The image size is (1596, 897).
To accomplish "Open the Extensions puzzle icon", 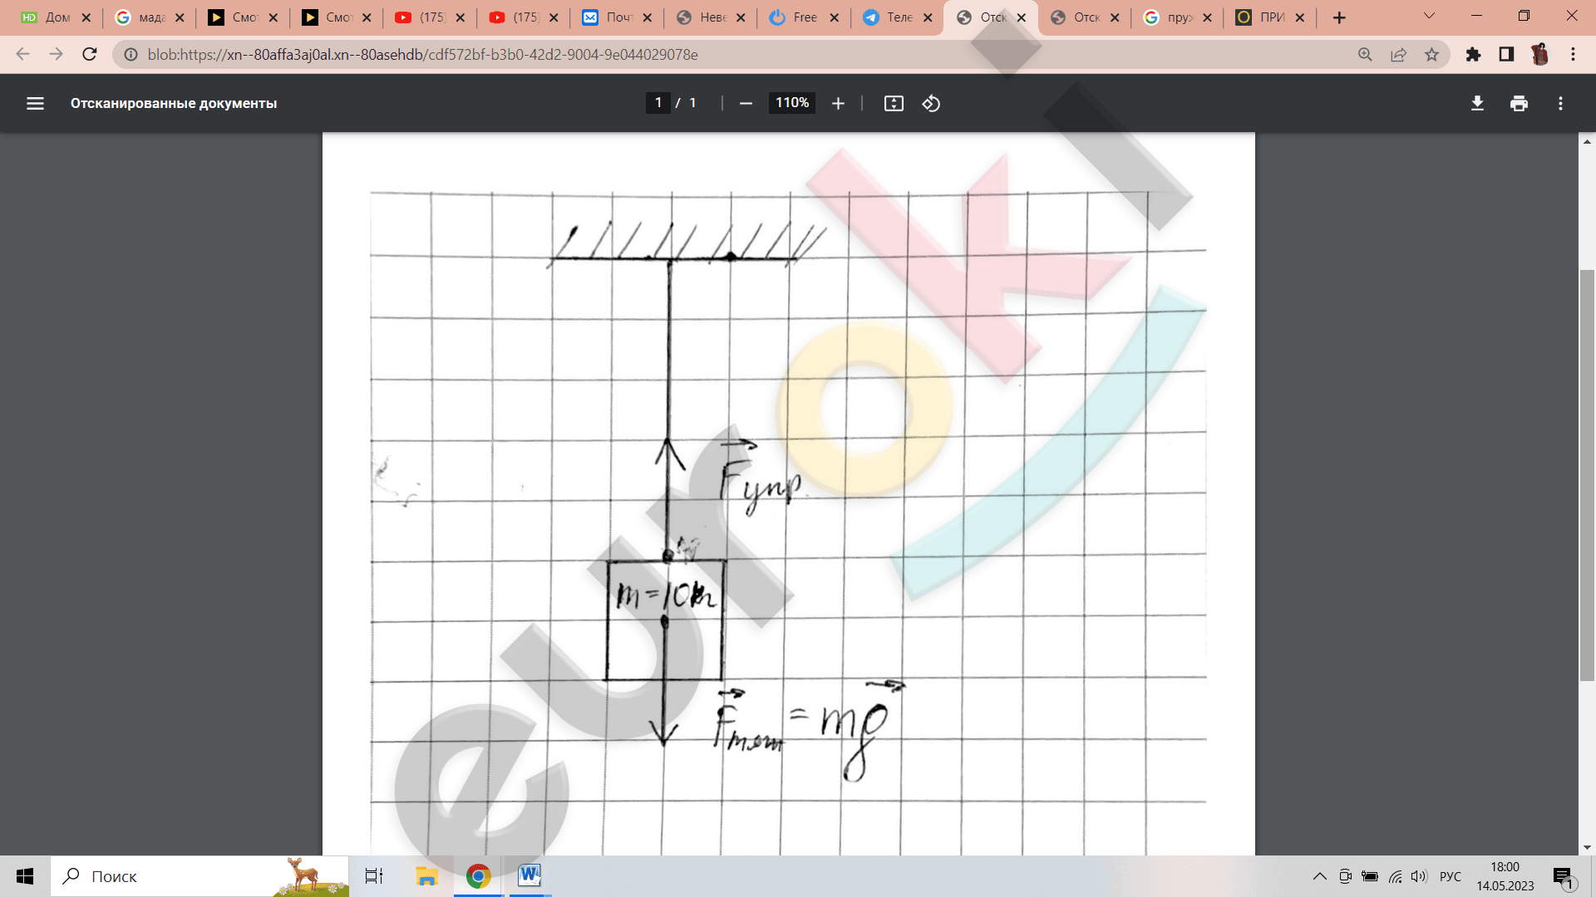I will coord(1473,54).
